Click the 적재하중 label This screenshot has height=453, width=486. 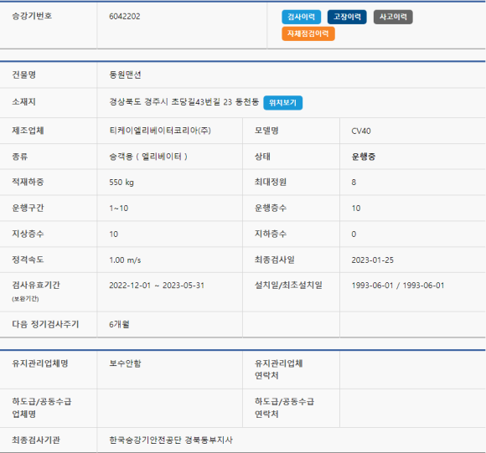28,182
